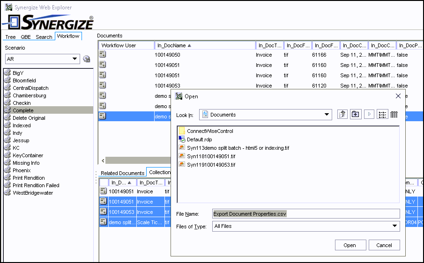Click the Print Rendition Failed queue icon

[7, 185]
